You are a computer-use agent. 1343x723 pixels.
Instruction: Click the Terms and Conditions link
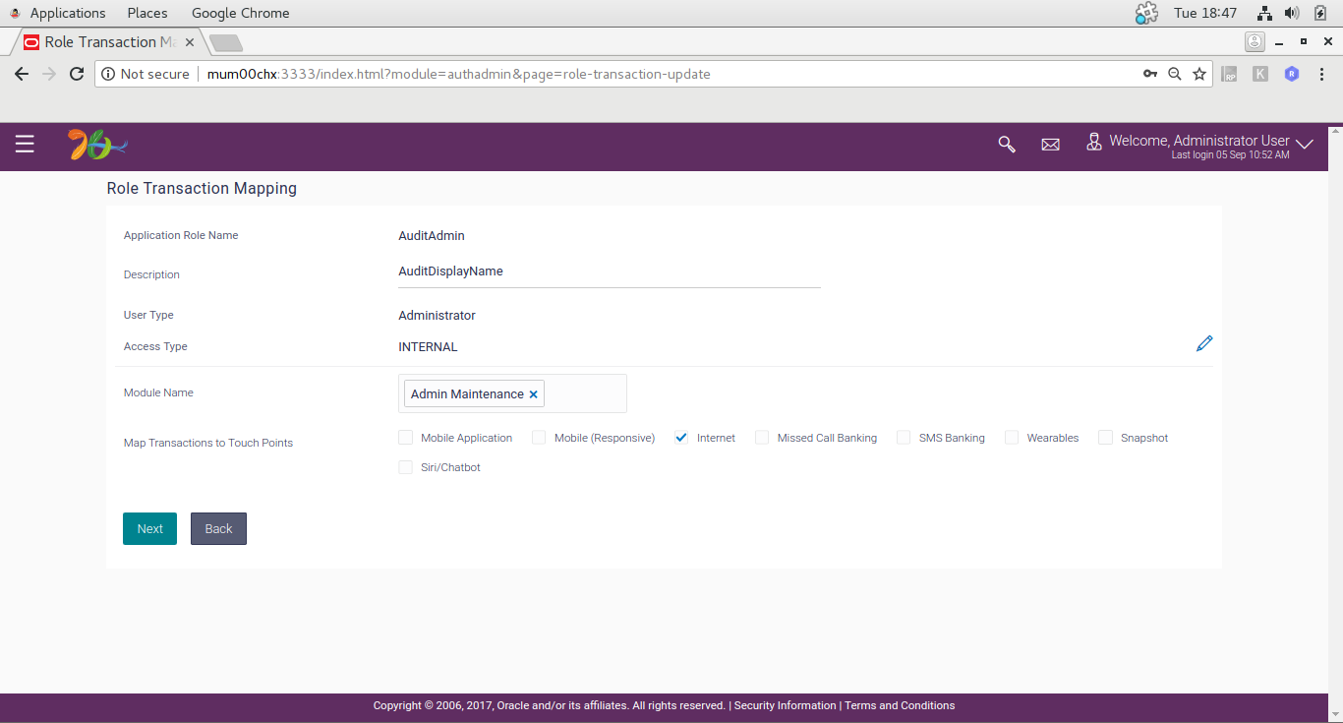point(900,705)
